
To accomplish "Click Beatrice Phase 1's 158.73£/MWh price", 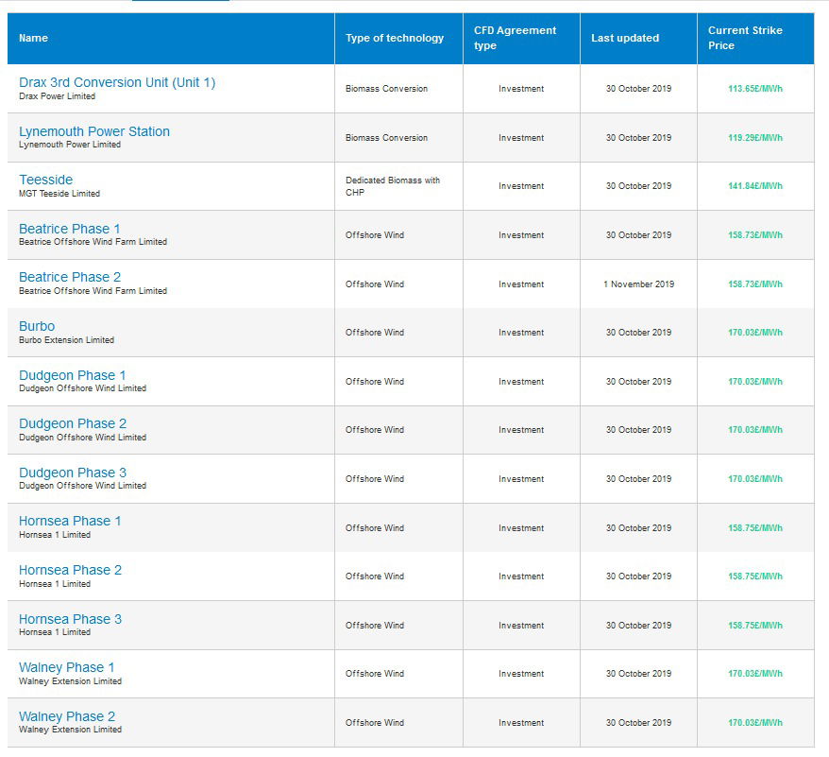I will point(755,235).
